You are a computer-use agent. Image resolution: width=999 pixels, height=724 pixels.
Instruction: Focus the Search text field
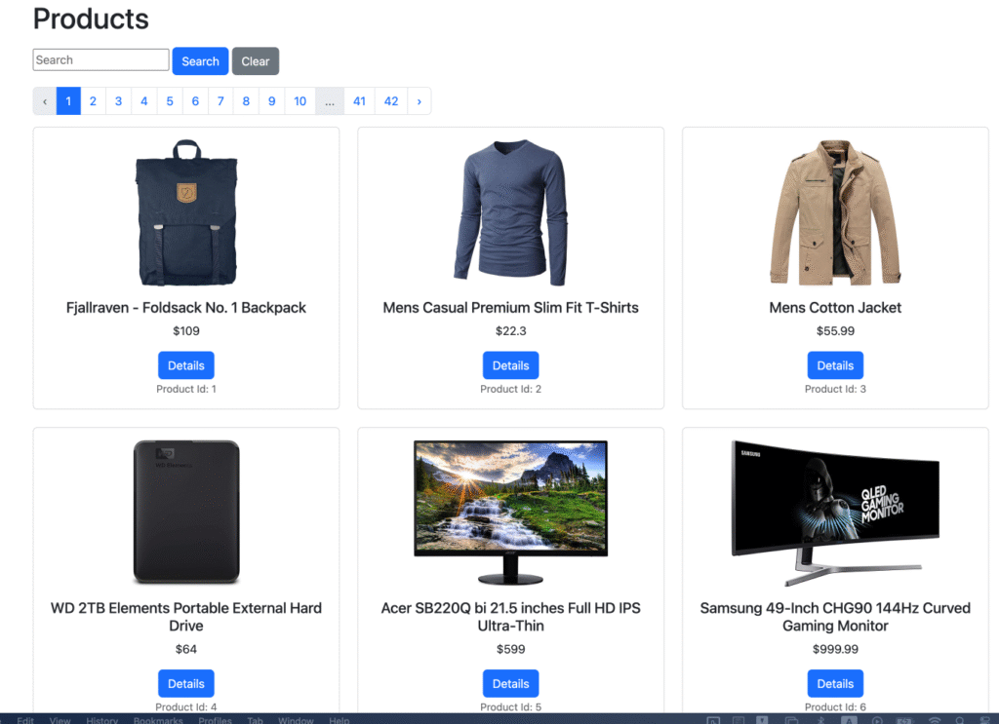pos(100,60)
